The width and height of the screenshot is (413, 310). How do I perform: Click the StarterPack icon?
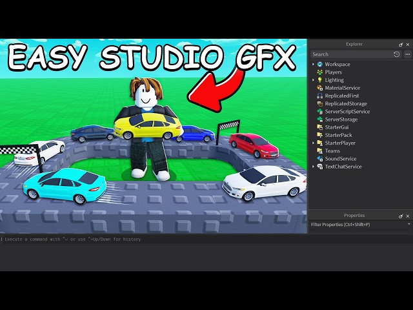(320, 135)
